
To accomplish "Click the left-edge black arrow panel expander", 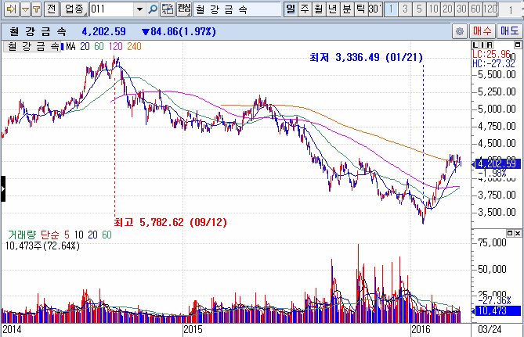I will [2, 188].
